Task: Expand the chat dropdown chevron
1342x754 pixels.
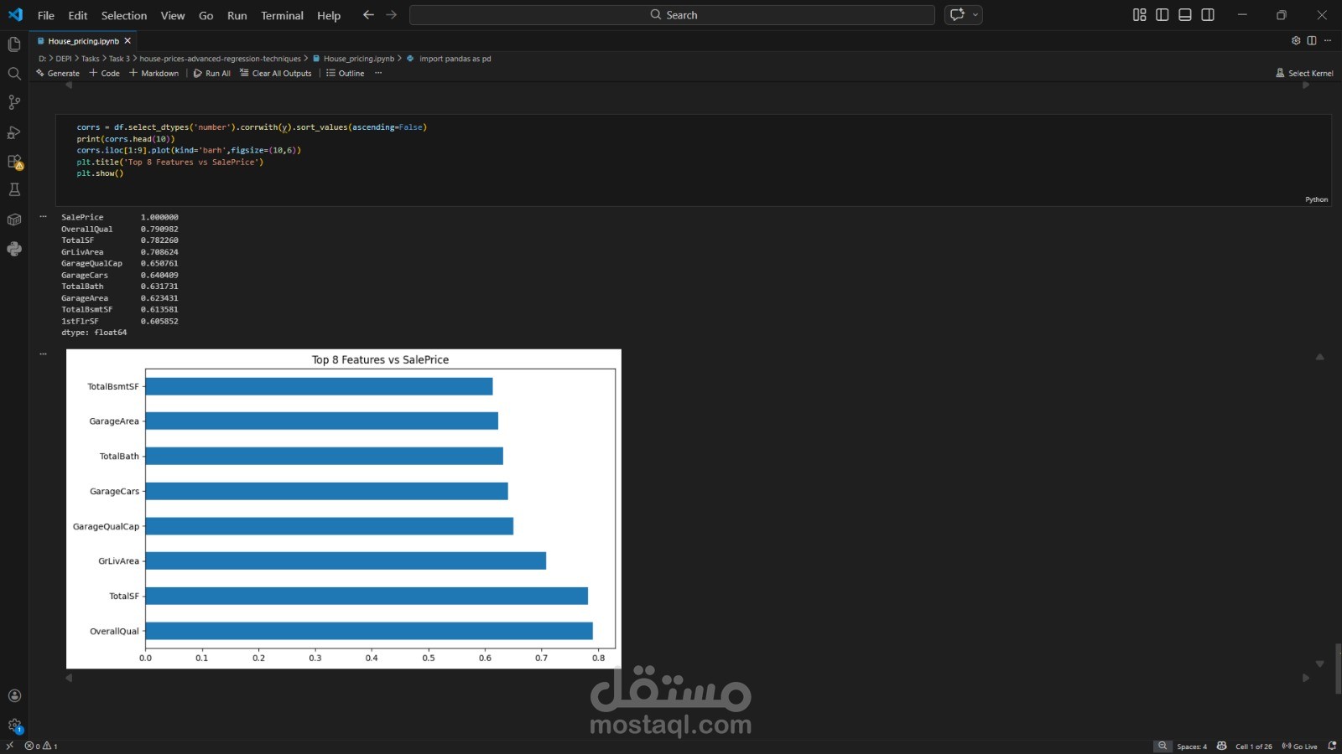Action: [975, 15]
